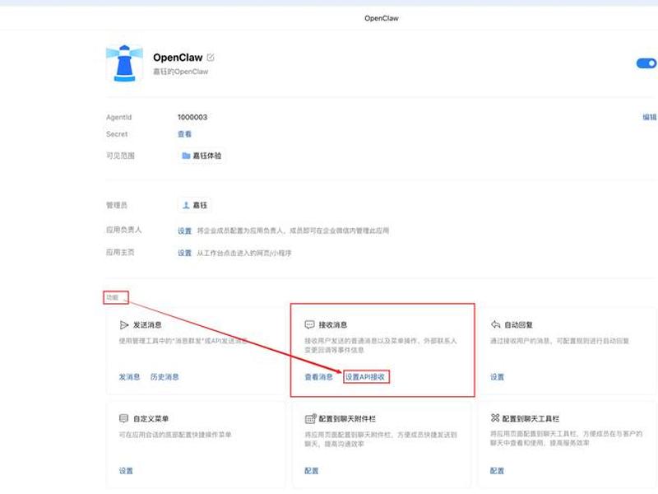Screen dimensions: 658x494
Task: Click the 自动回复 card heading
Action: coord(519,324)
